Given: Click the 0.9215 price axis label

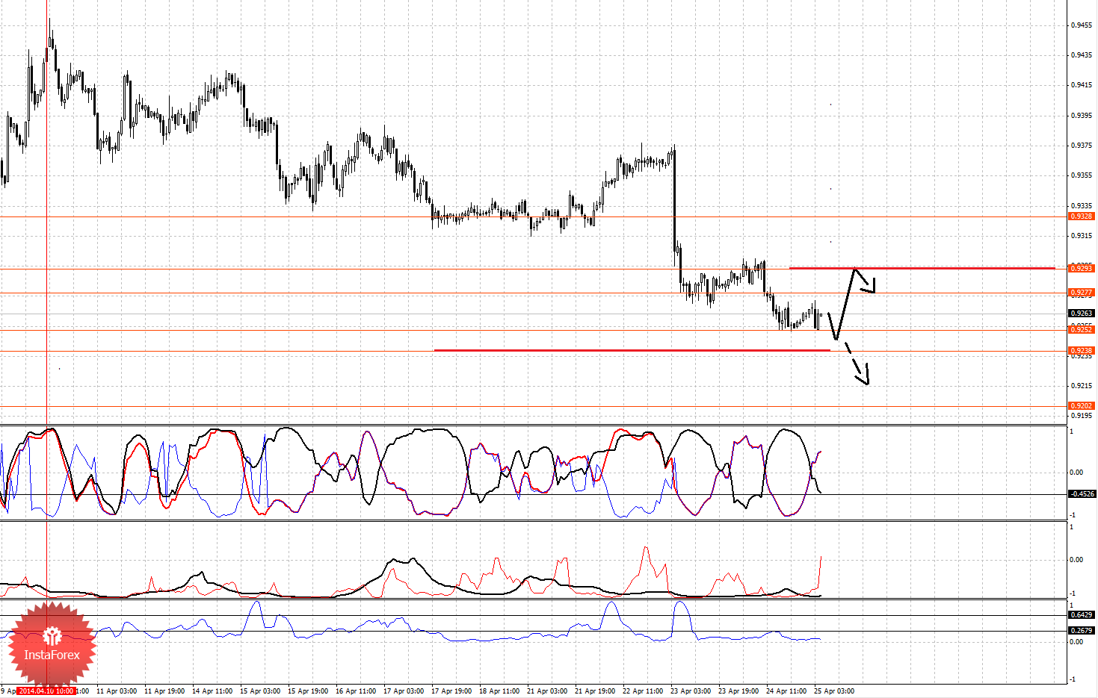Looking at the screenshot, I should [1082, 386].
